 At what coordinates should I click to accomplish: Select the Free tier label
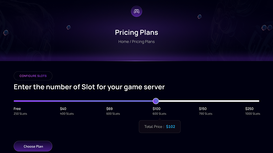point(17,109)
